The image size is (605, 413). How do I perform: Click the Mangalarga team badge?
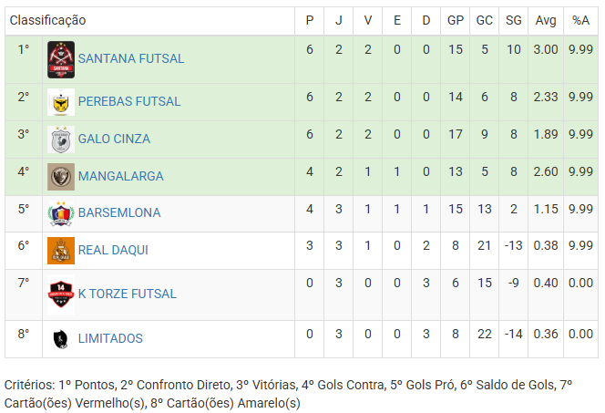click(61, 177)
